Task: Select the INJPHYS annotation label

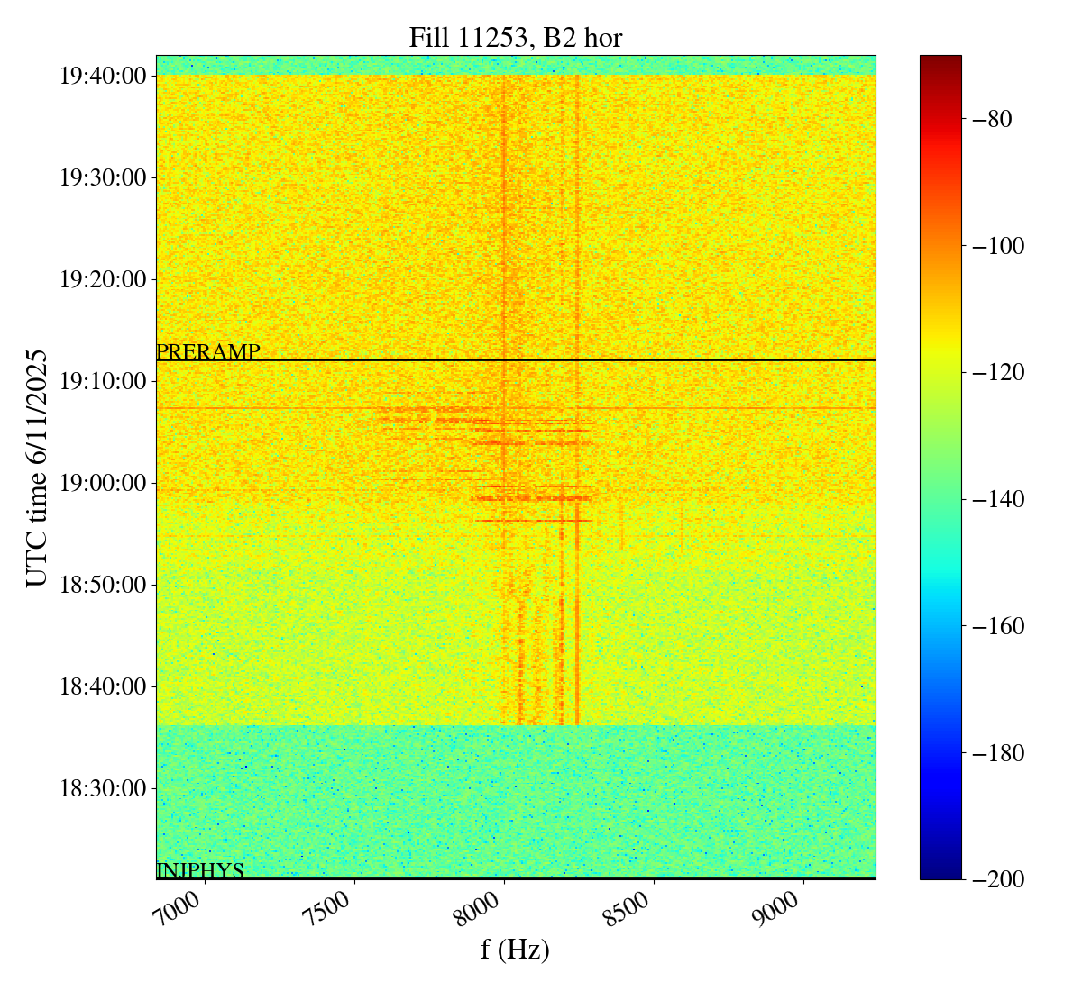Action: tap(200, 870)
